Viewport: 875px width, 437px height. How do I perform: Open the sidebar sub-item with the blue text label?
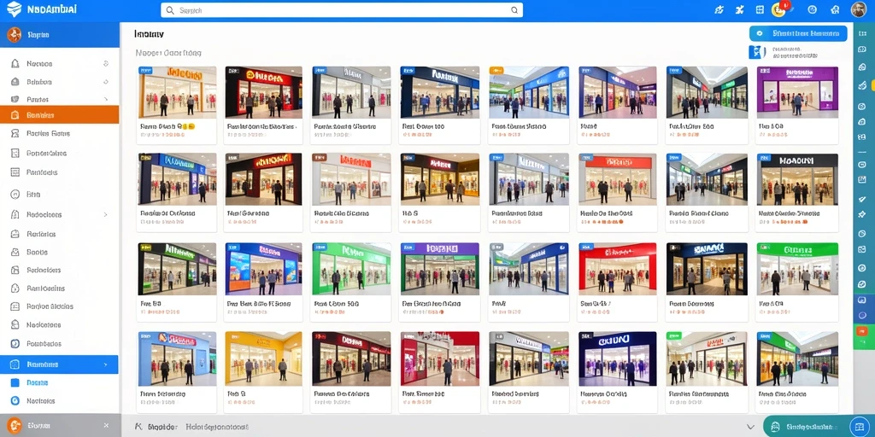click(38, 383)
